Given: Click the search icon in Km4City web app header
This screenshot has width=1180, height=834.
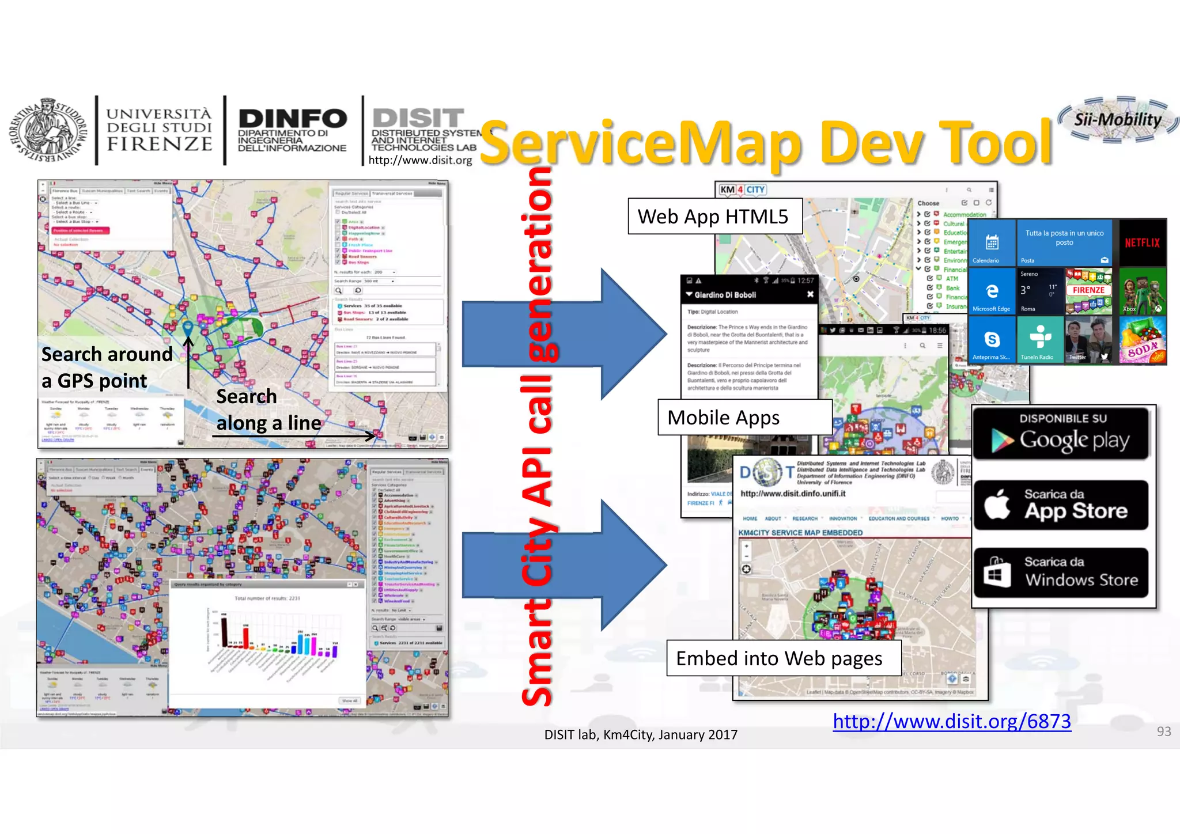Looking at the screenshot, I should coord(969,189).
